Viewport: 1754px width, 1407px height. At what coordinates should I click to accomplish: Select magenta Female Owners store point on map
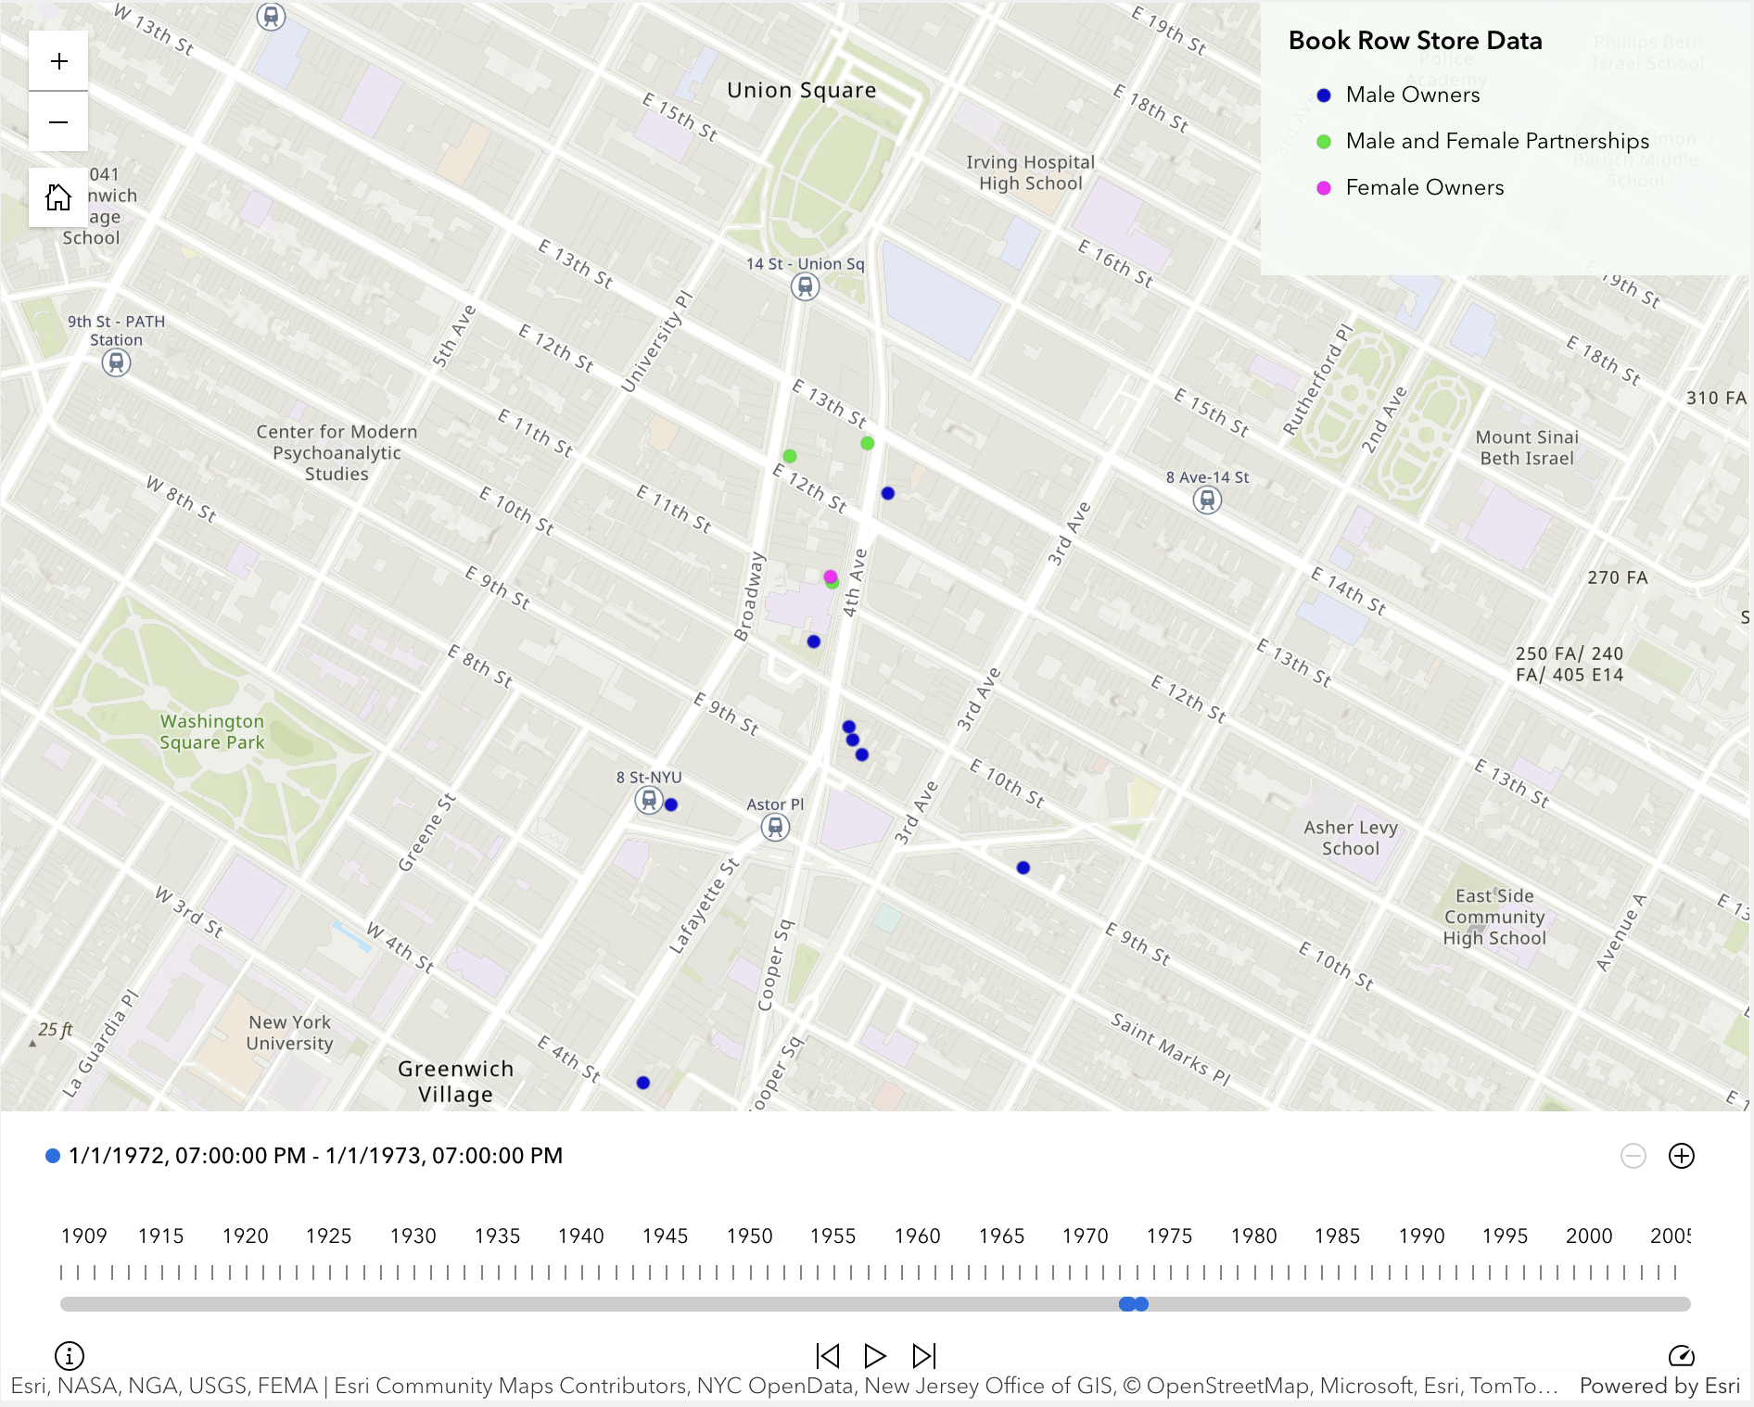point(831,577)
